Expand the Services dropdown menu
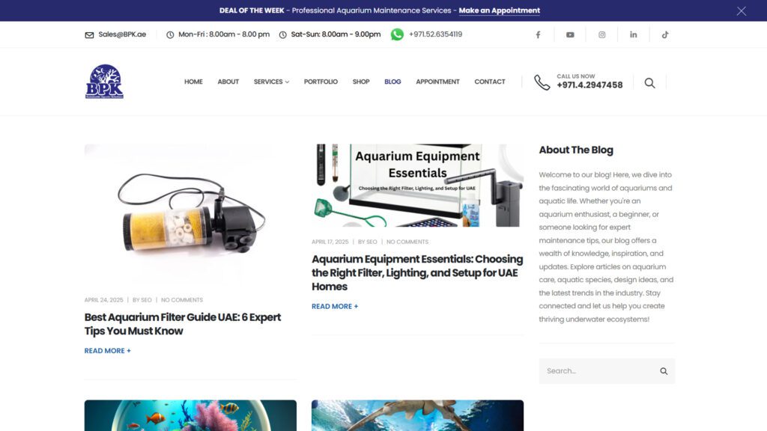767x431 pixels. coord(271,82)
